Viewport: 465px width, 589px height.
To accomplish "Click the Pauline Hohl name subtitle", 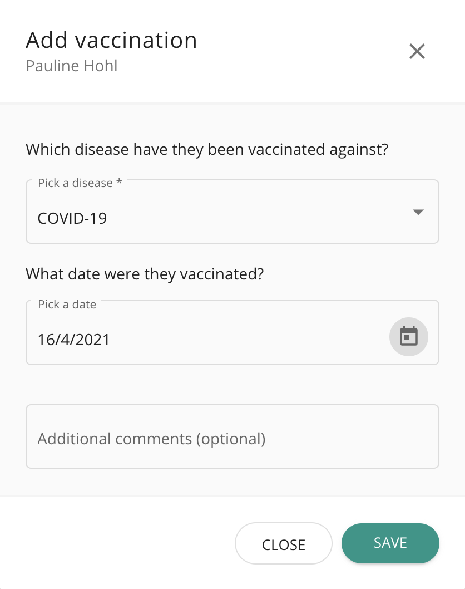I will pyautogui.click(x=72, y=66).
